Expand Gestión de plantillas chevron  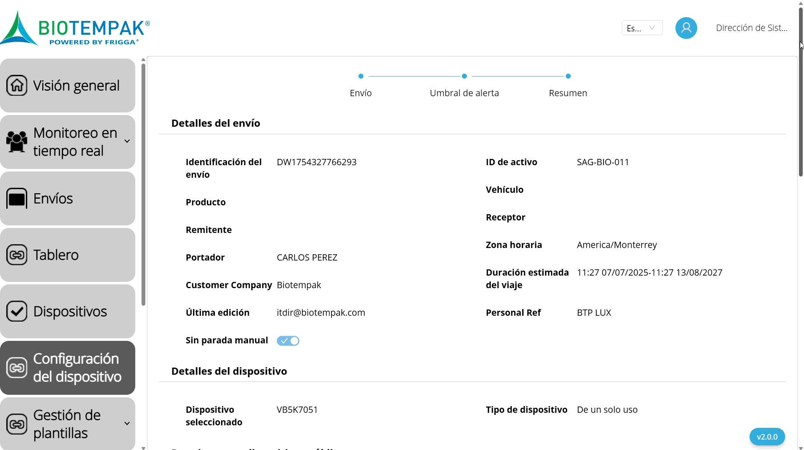(127, 424)
